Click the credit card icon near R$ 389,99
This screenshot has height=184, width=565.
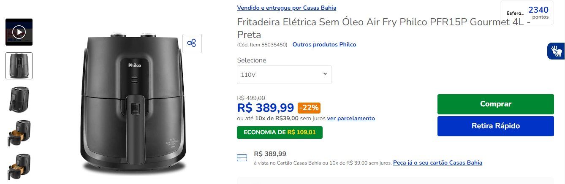[242, 158]
